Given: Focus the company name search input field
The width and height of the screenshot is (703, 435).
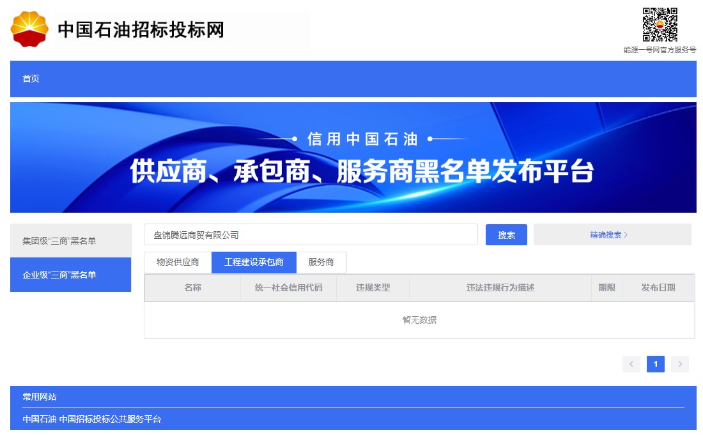Looking at the screenshot, I should 311,235.
